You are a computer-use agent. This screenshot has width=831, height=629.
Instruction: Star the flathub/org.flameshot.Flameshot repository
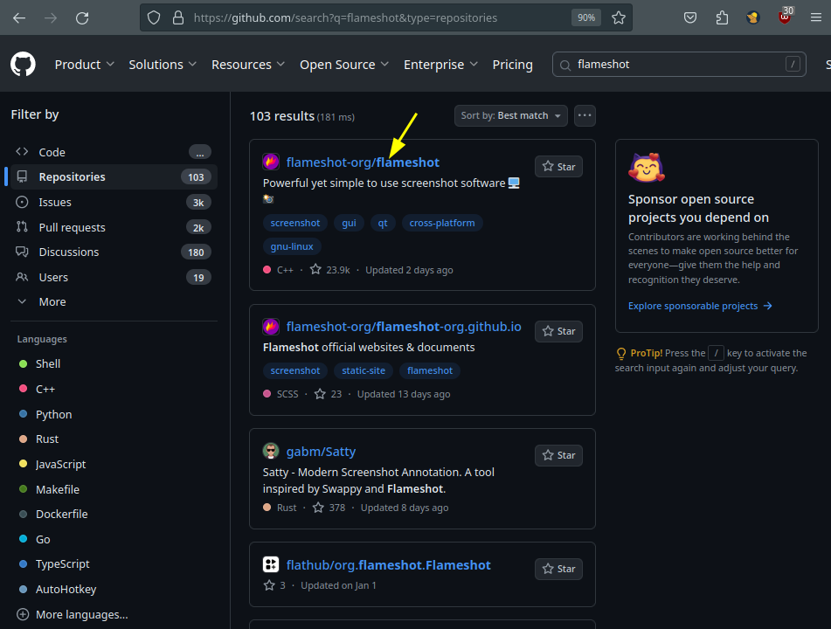(558, 569)
